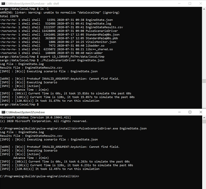This screenshot has height=189, width=206.
Task: Maximize the lower cmd.exe window
Action: click(x=190, y=112)
